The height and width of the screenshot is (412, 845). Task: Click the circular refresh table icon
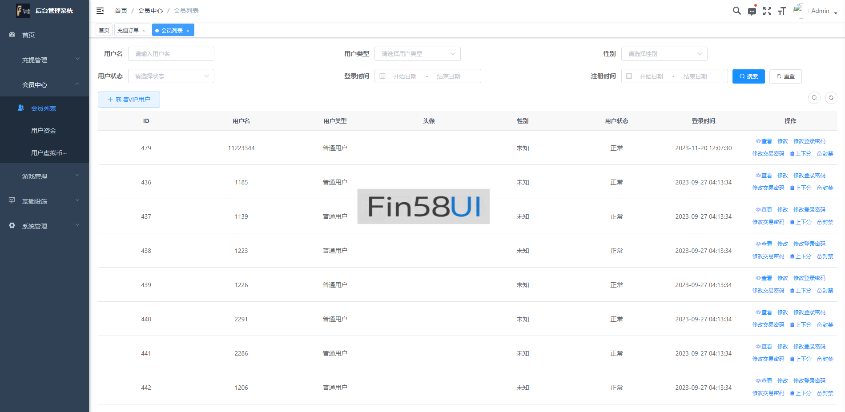831,98
